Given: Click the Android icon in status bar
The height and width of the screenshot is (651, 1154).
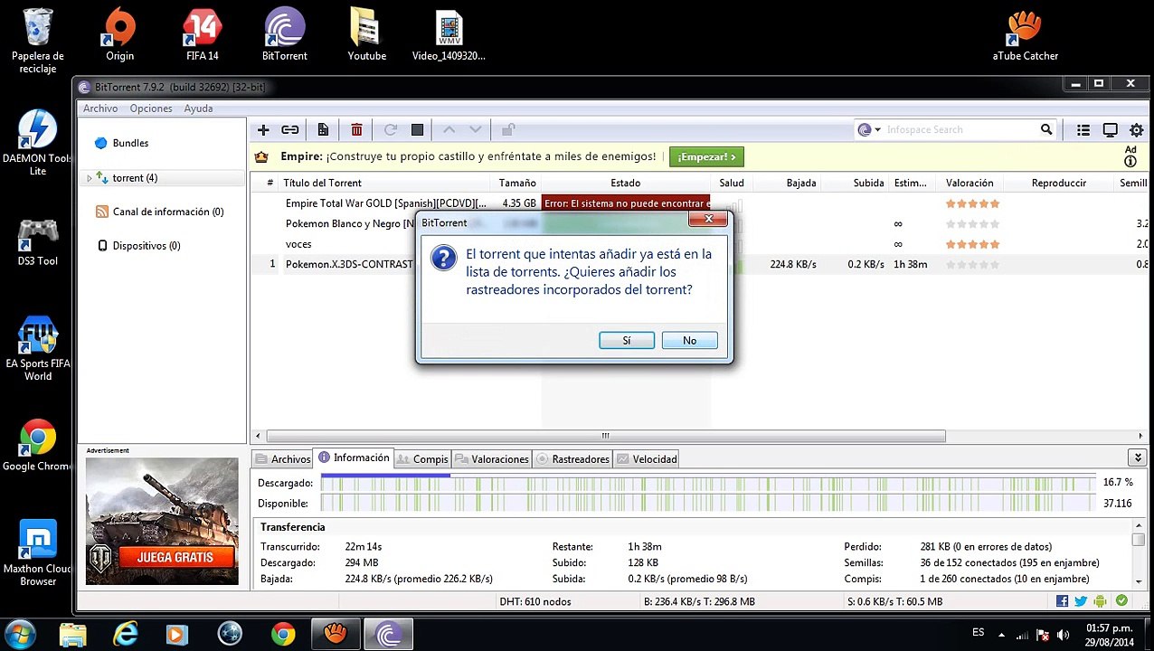Looking at the screenshot, I should point(1101,601).
